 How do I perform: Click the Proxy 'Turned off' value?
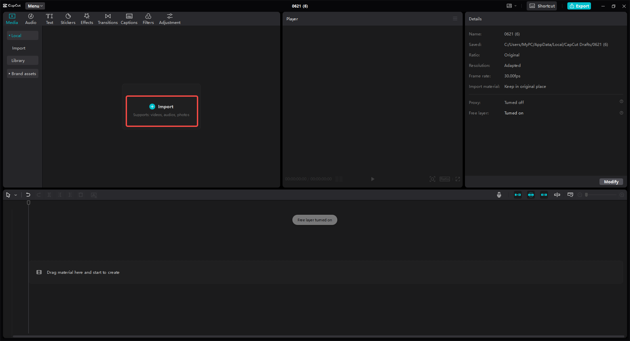click(x=514, y=103)
